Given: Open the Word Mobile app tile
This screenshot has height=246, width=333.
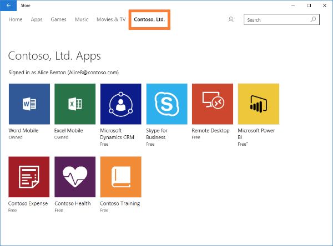Looking at the screenshot, I should [29, 104].
